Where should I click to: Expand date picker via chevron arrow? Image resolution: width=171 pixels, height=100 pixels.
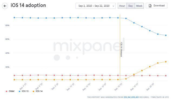(113, 6)
